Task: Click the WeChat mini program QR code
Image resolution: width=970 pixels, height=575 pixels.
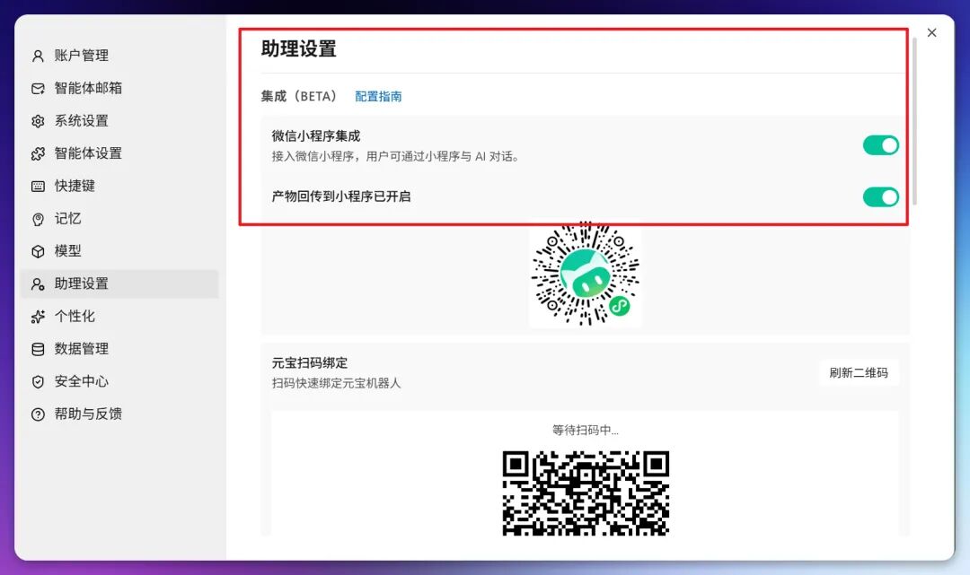Action: click(x=586, y=274)
